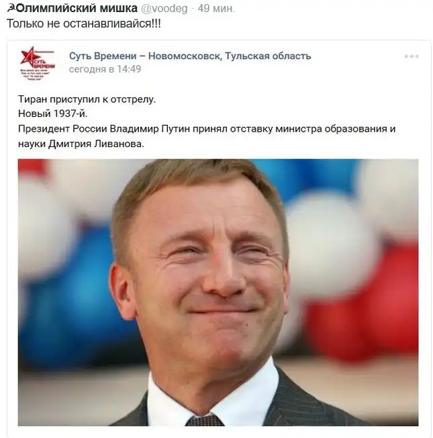Click Президент России in the post text
The image size is (433, 438).
coord(62,129)
